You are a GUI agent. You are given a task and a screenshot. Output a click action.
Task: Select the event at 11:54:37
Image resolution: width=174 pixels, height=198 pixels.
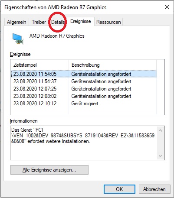pyautogui.click(x=84, y=81)
